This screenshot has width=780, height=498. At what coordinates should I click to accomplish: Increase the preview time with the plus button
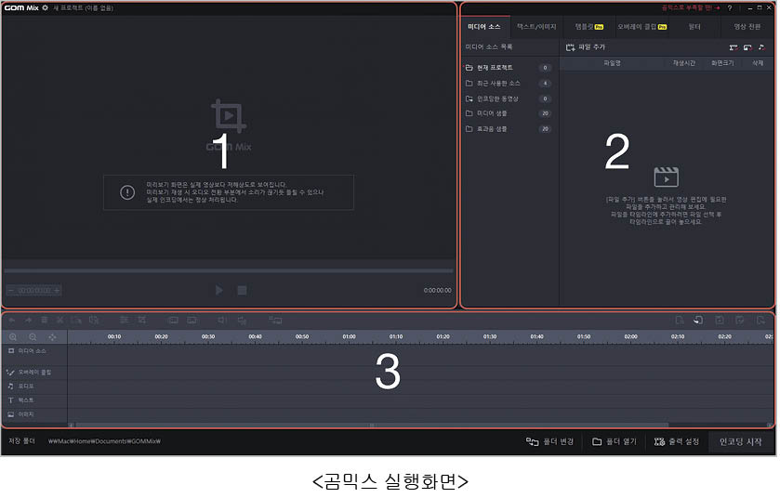57,291
